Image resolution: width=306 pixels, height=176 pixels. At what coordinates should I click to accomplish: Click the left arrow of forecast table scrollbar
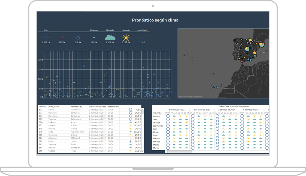click(x=166, y=151)
